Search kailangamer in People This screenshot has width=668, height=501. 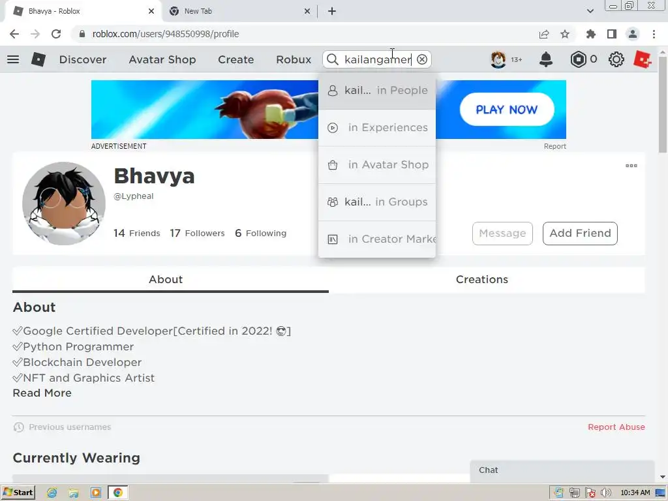(x=377, y=90)
